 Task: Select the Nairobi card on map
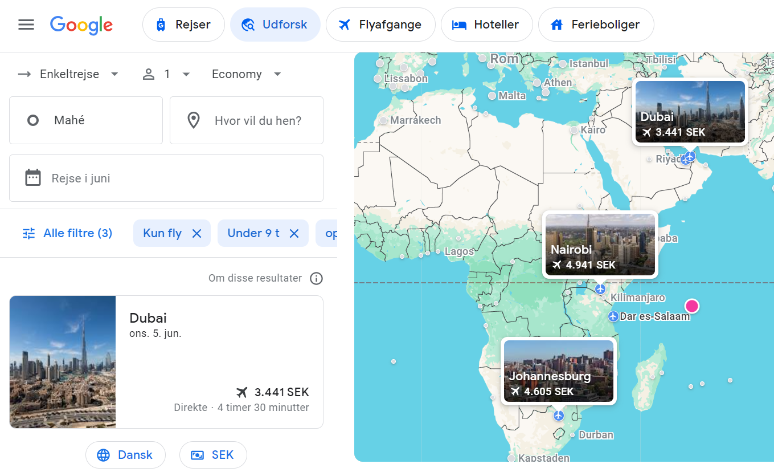tap(600, 245)
